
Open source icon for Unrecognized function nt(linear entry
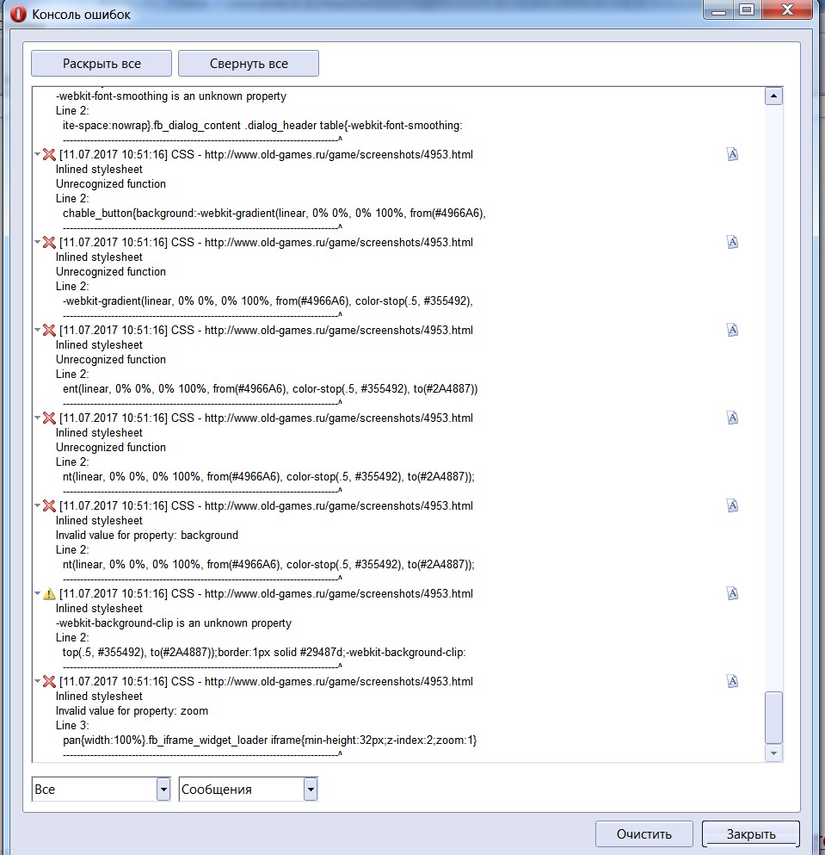point(732,418)
